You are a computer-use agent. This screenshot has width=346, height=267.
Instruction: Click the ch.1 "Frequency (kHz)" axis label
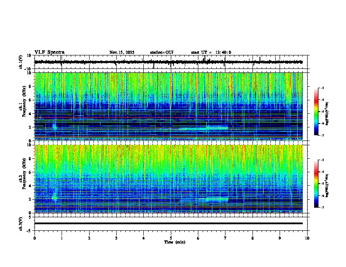pos(24,101)
